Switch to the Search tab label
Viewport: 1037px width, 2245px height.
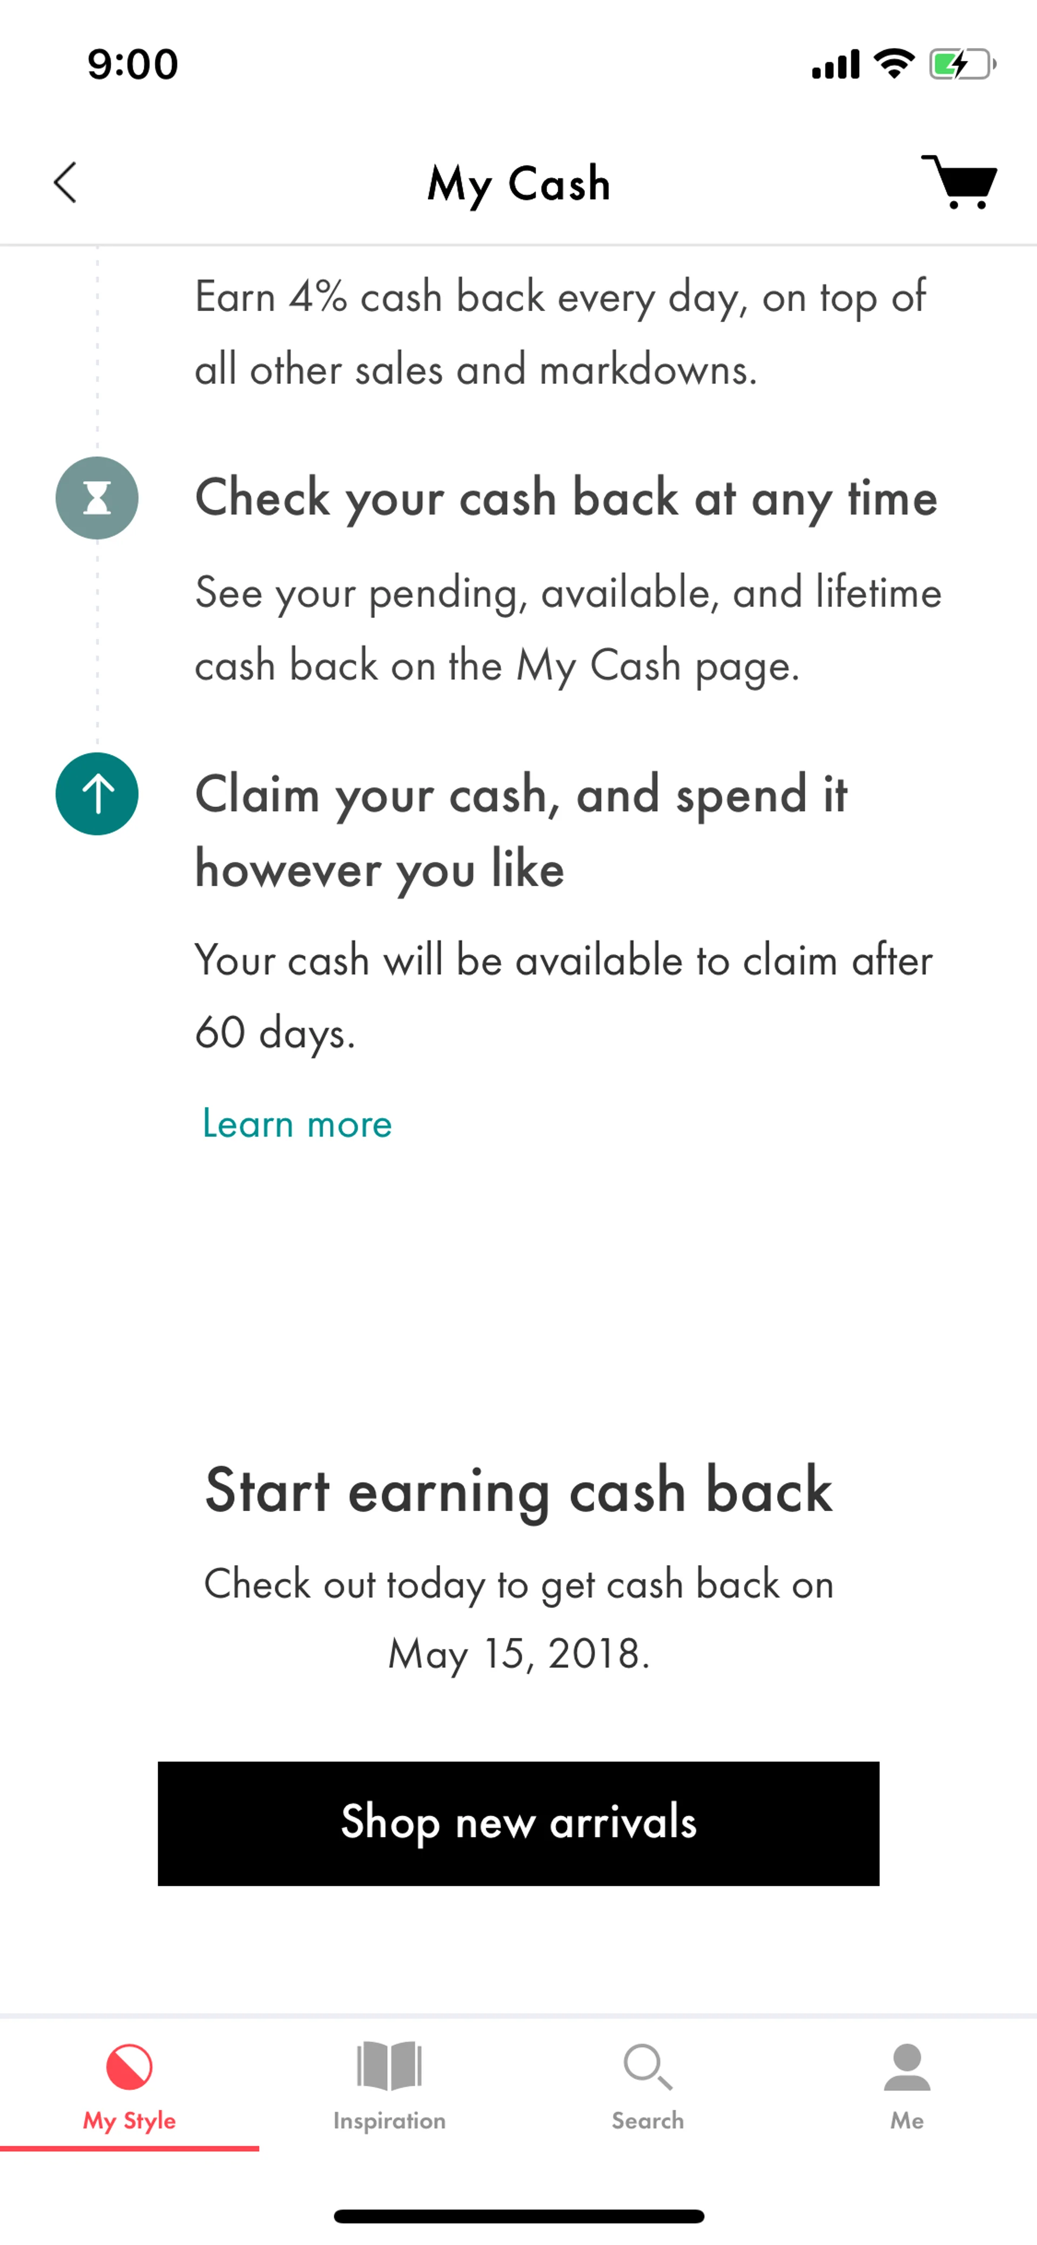648,2120
